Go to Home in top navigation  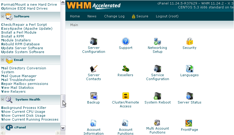pyautogui.click(x=75, y=16)
